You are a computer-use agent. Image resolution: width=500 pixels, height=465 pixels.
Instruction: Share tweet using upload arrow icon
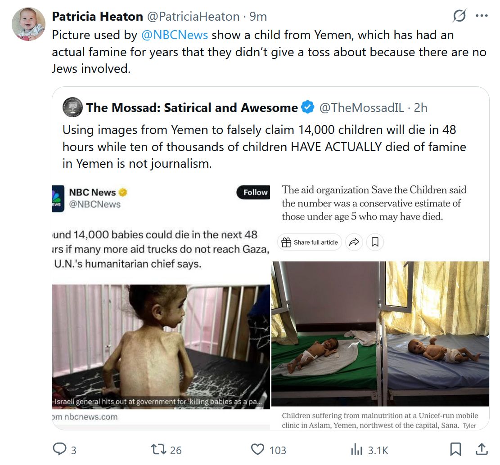coord(481,449)
